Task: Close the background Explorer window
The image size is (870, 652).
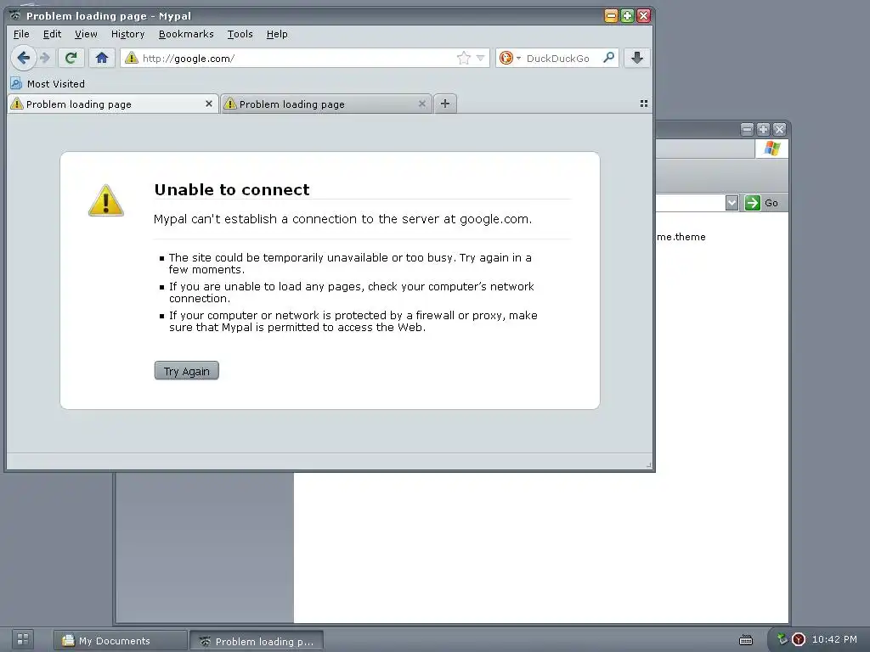Action: pyautogui.click(x=780, y=129)
